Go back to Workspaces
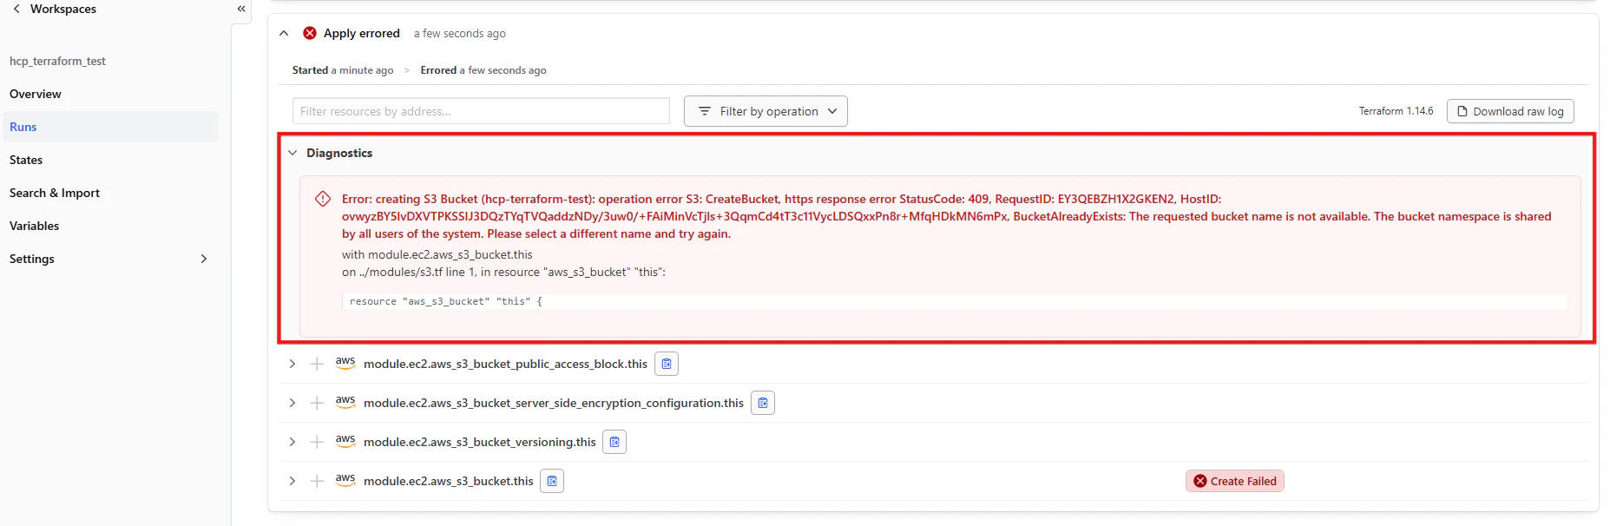The image size is (1623, 526). pos(54,9)
